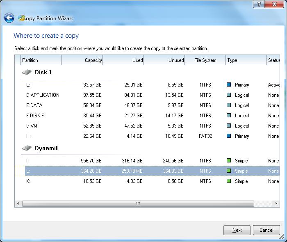Click the left arrow of horizontal scrollbar

[x=18, y=203]
